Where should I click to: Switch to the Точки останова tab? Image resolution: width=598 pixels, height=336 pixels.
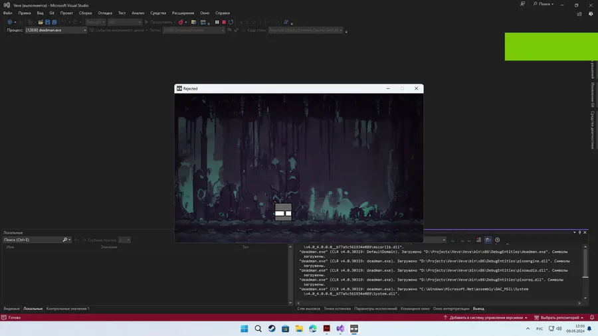coord(337,309)
